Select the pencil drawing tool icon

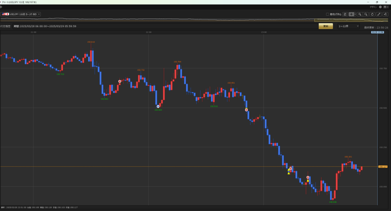pyautogui.click(x=379, y=14)
